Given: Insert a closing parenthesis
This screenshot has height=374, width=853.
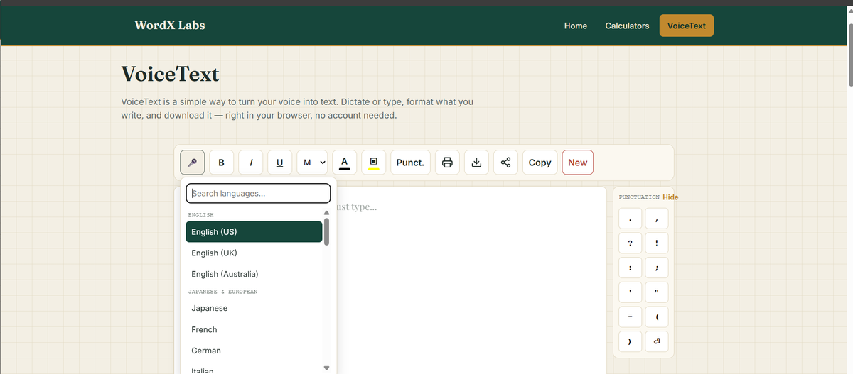Looking at the screenshot, I should 631,341.
